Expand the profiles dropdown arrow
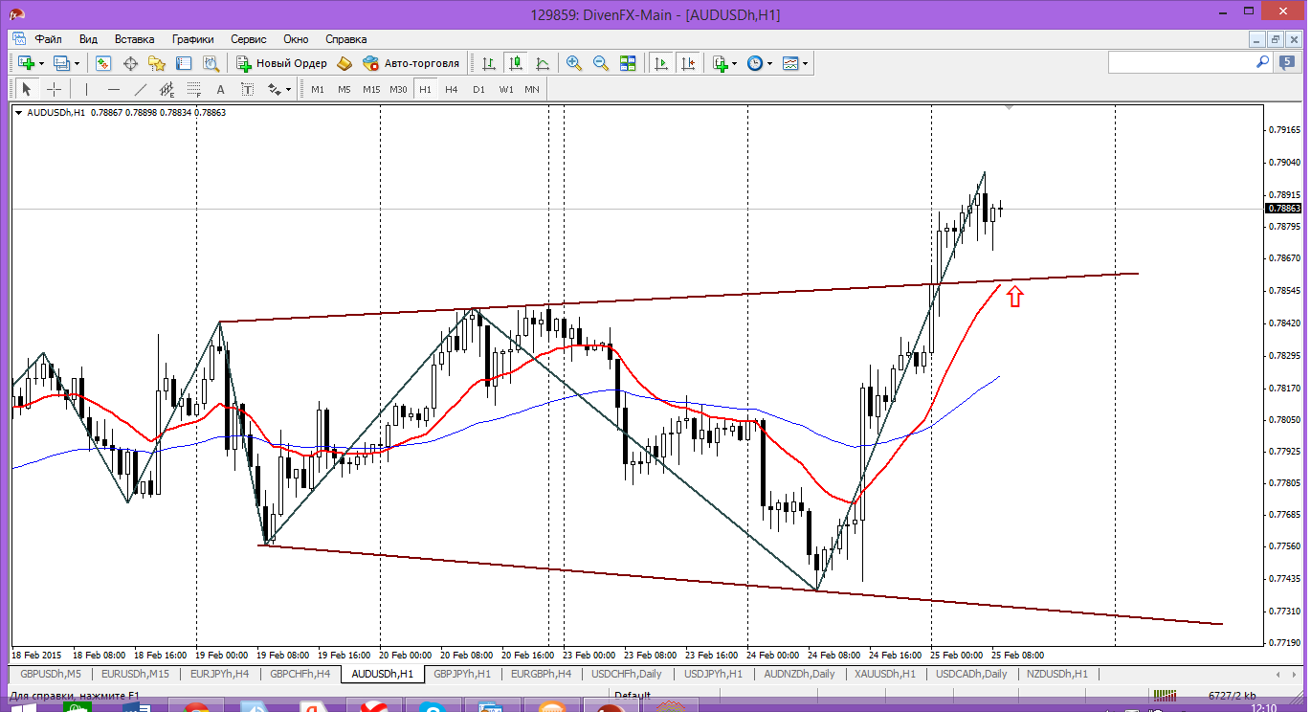The image size is (1311, 712). click(78, 63)
